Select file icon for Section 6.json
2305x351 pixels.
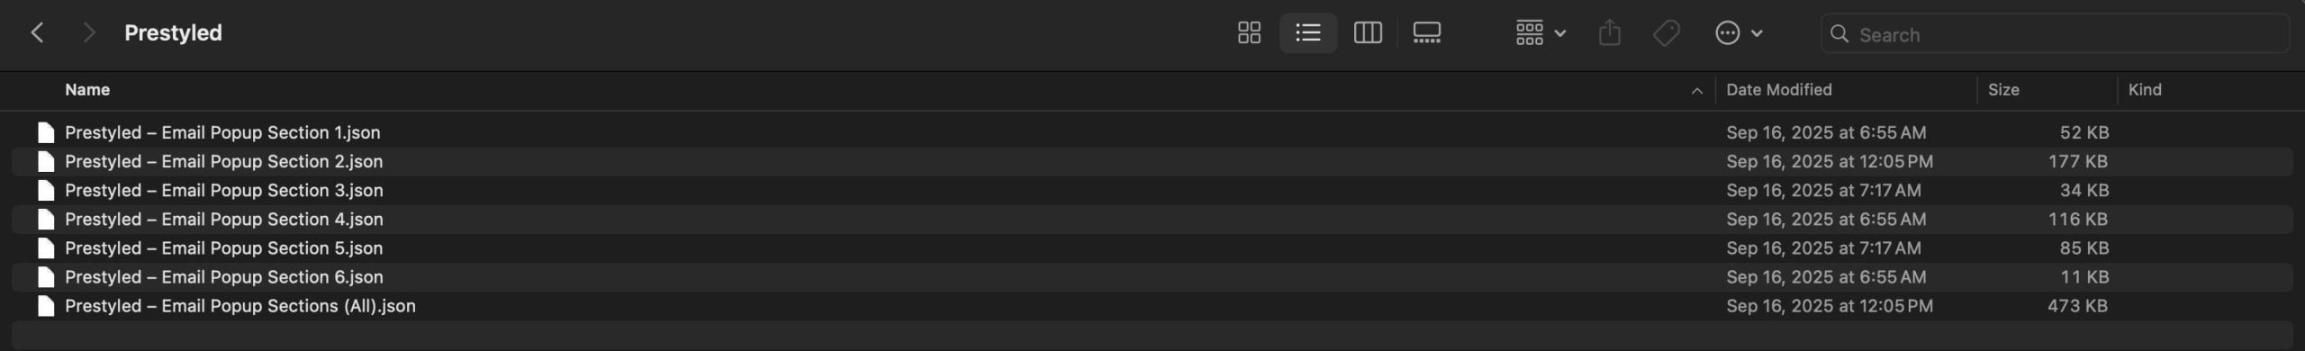[x=46, y=277]
